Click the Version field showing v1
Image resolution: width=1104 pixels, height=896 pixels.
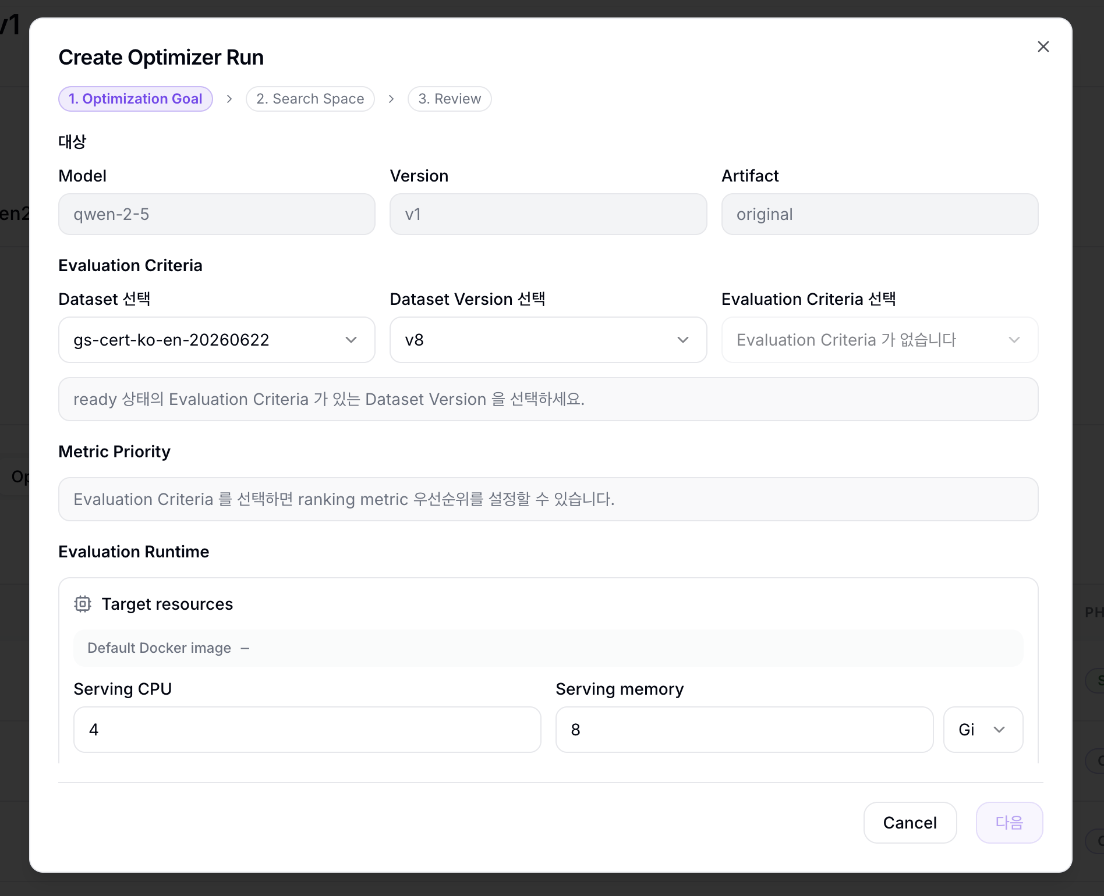(x=549, y=214)
